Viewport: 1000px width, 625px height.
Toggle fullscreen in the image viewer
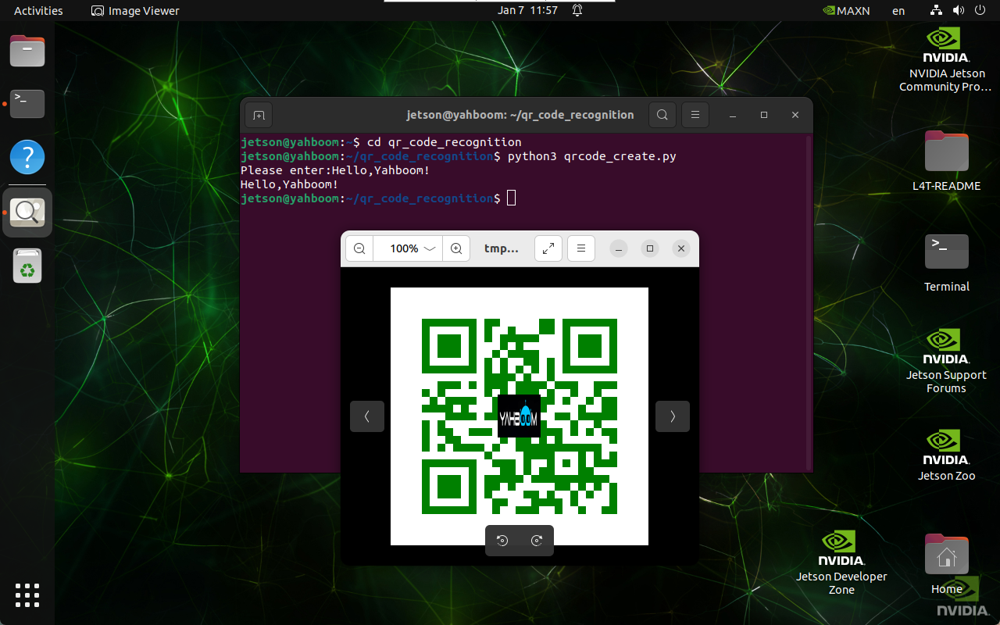point(548,248)
